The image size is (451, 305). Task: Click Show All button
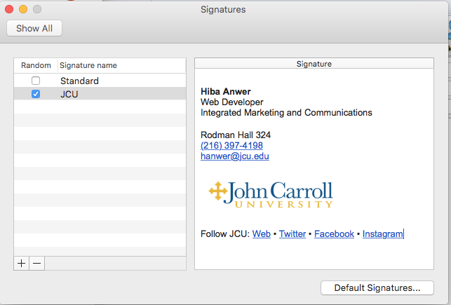click(x=34, y=28)
